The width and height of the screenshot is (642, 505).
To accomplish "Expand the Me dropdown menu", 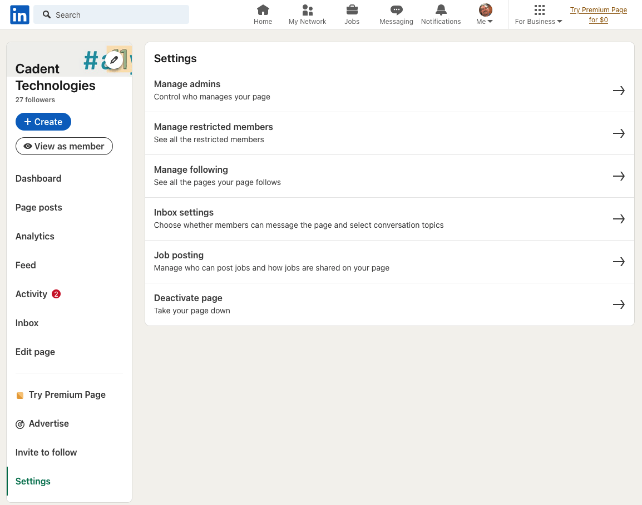I will point(485,21).
